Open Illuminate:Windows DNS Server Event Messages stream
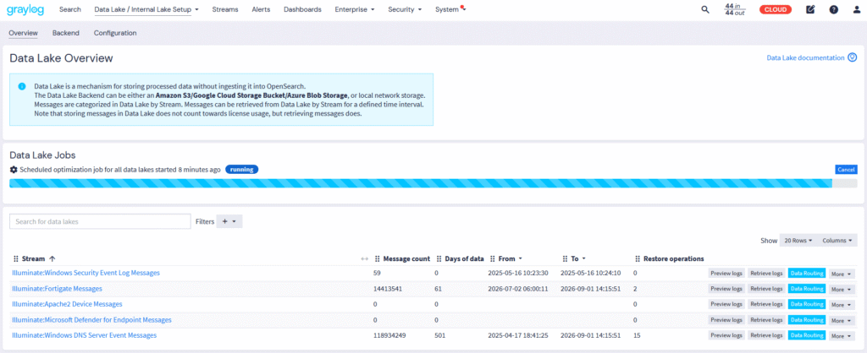 coord(84,335)
